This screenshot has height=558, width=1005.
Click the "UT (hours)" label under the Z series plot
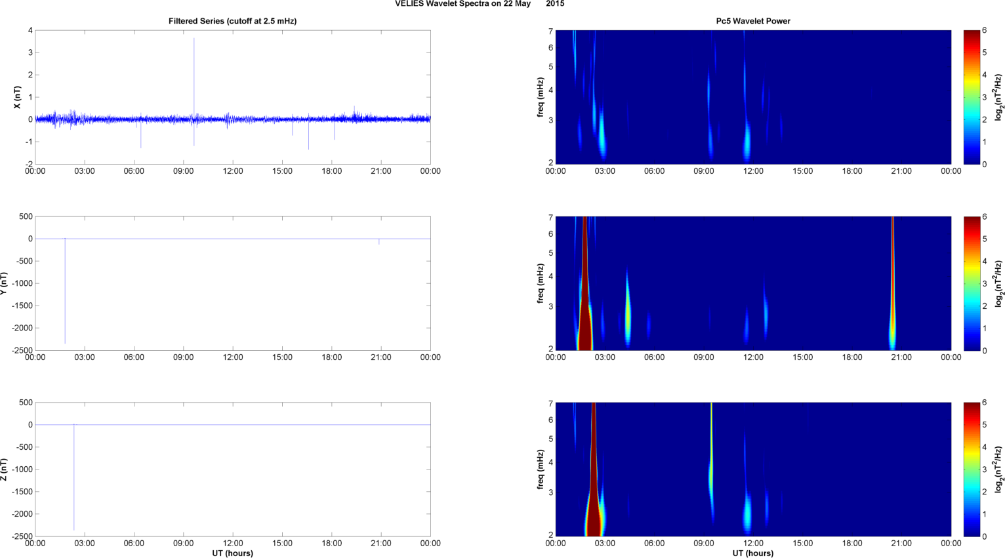click(232, 553)
